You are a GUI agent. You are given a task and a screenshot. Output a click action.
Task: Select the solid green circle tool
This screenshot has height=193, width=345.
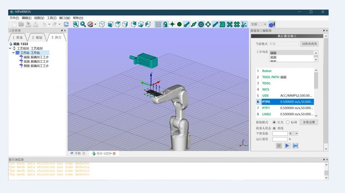[179, 24]
